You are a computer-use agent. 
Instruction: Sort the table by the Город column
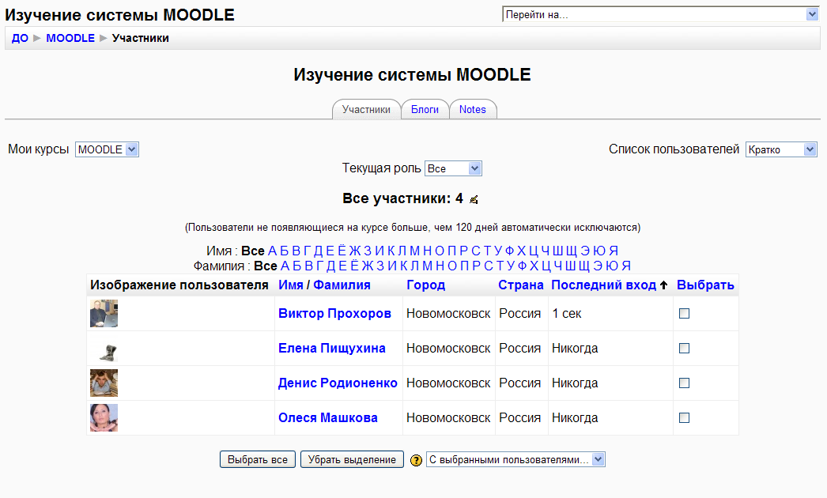(x=425, y=285)
